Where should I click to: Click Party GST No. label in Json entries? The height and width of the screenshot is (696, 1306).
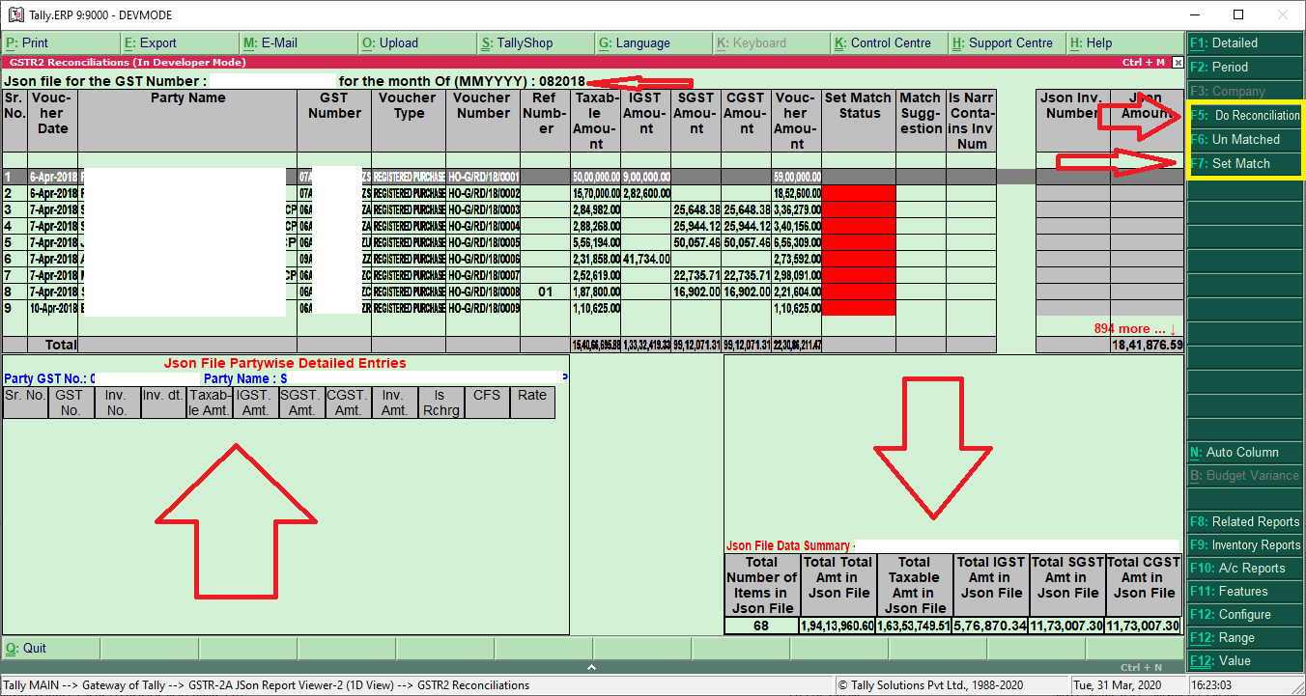pyautogui.click(x=45, y=379)
